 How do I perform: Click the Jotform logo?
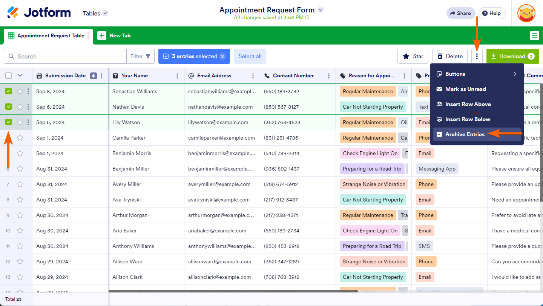tap(39, 13)
